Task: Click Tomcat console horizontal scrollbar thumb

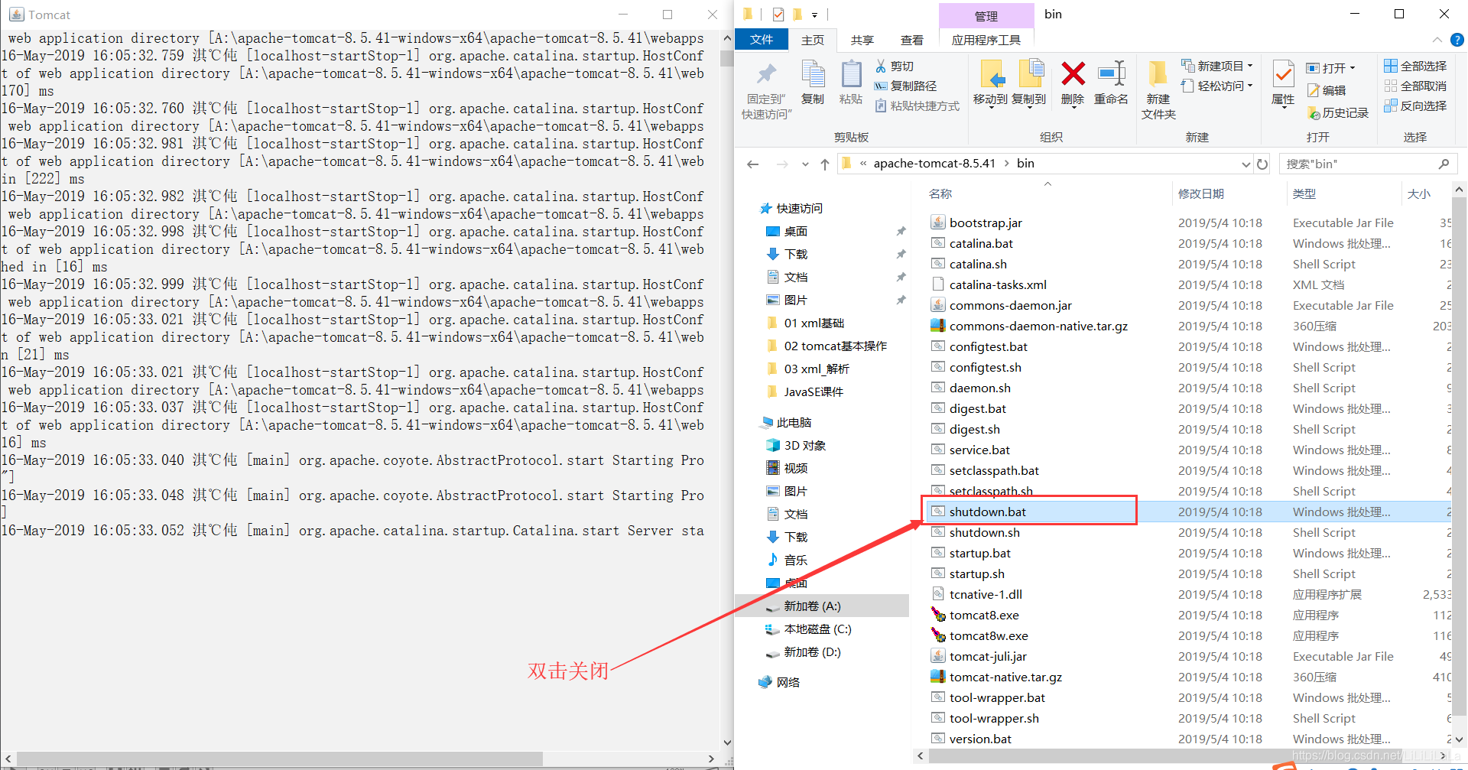Action: point(279,759)
